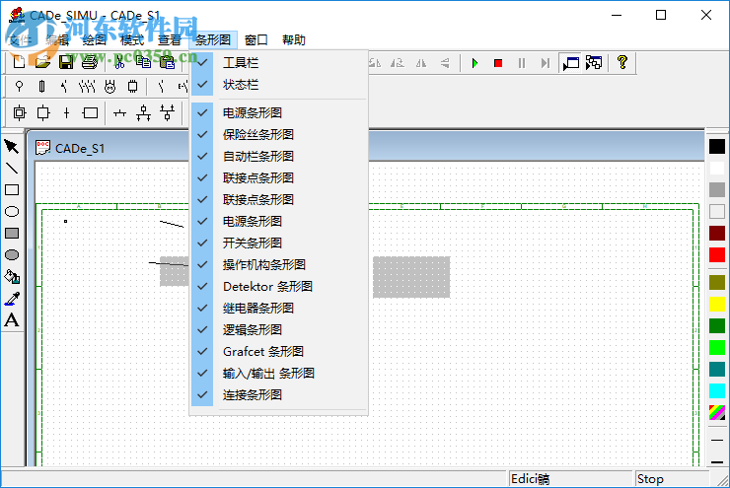Open the 帮助 menu

pos(294,40)
